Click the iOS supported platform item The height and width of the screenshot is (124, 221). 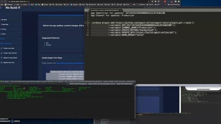[47, 43]
